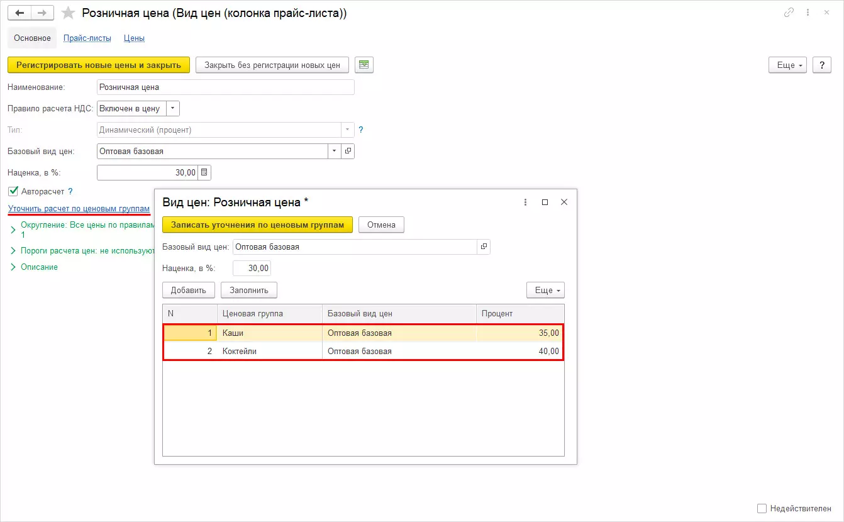This screenshot has height=522, width=844.
Task: Switch to the Основное tab
Action: coord(32,38)
